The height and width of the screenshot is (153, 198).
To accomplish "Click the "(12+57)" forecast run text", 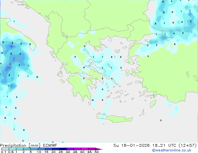I will coord(188,146).
